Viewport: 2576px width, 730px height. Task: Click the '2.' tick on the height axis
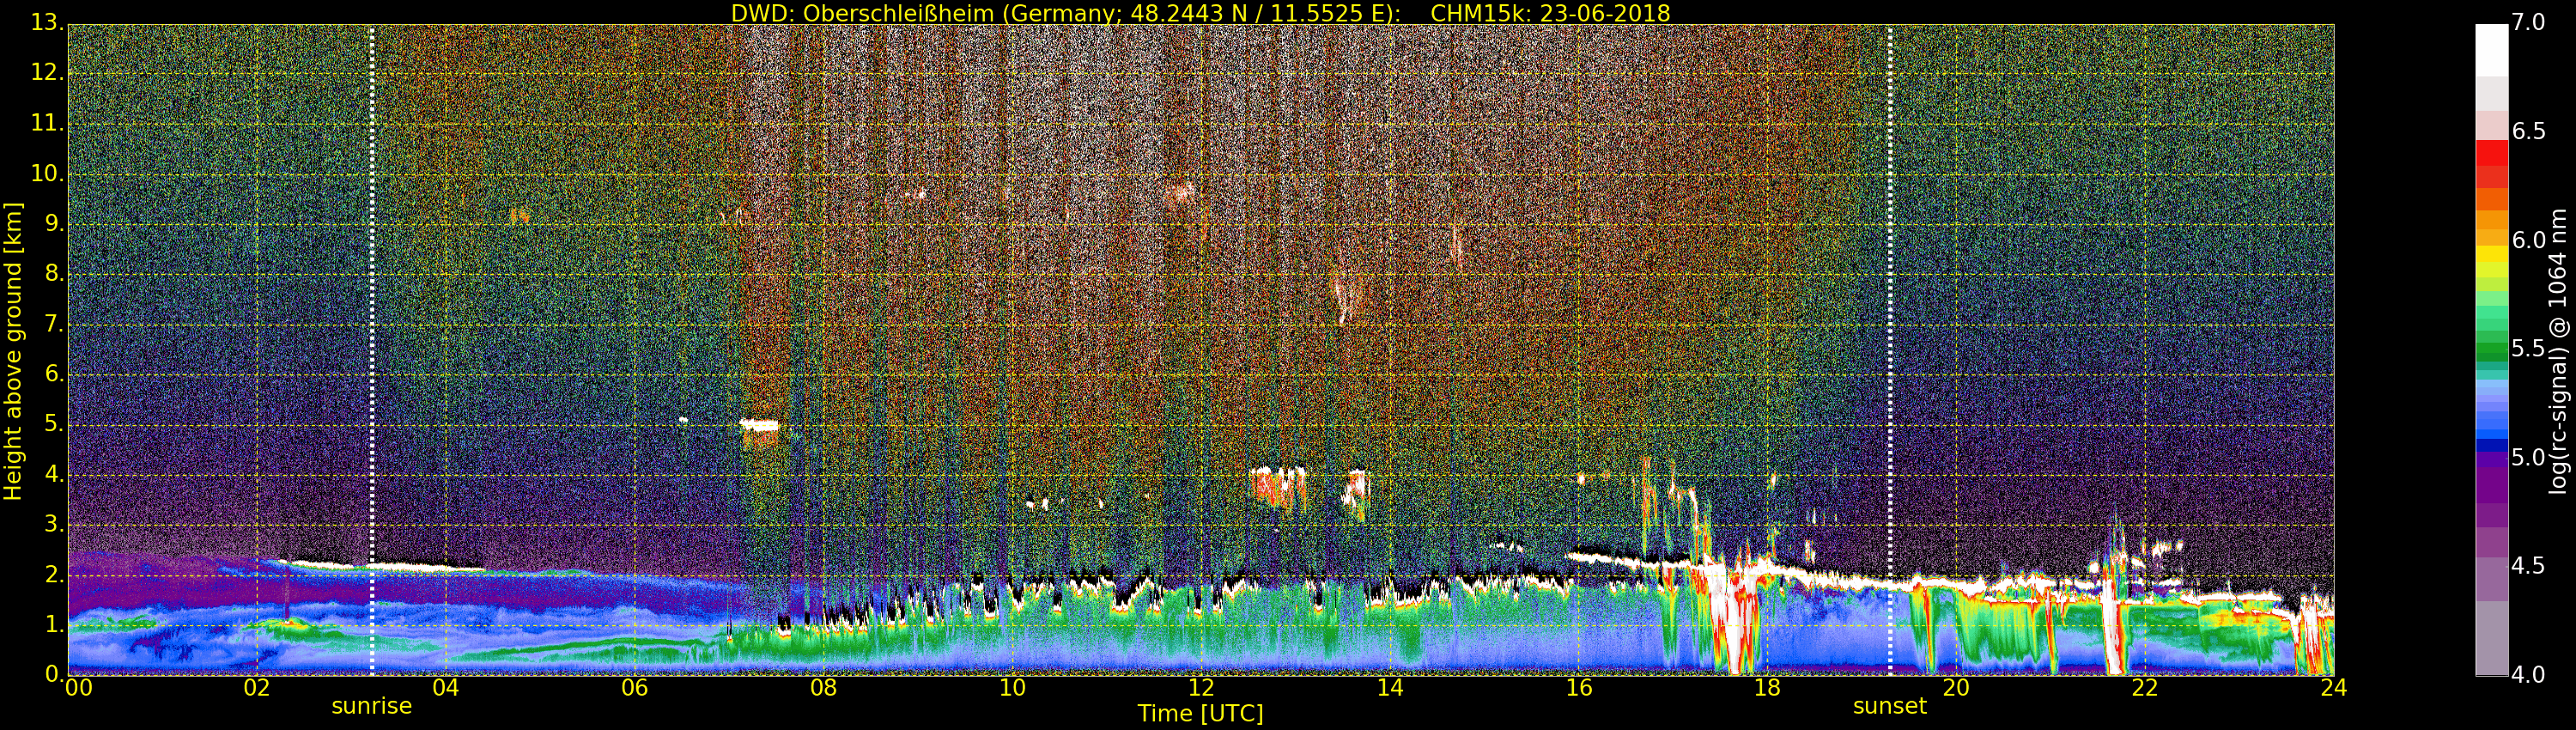tap(54, 574)
